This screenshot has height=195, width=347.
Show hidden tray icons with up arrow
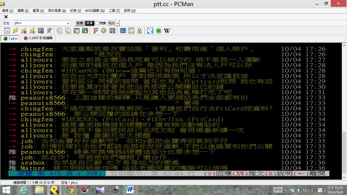tap(286, 190)
